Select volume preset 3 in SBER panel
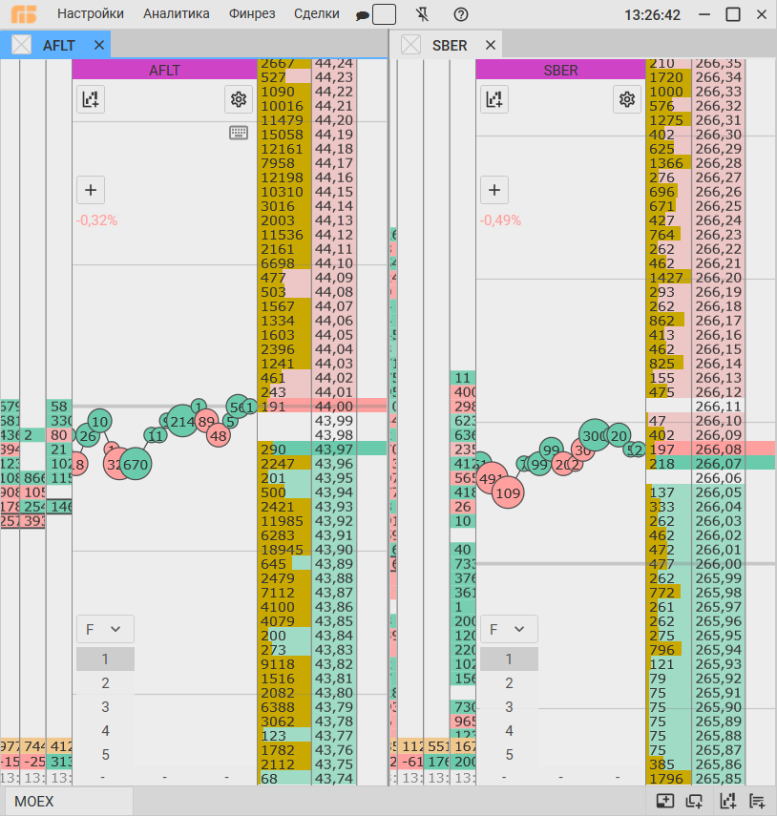Viewport: 777px width, 816px height. pyautogui.click(x=509, y=707)
